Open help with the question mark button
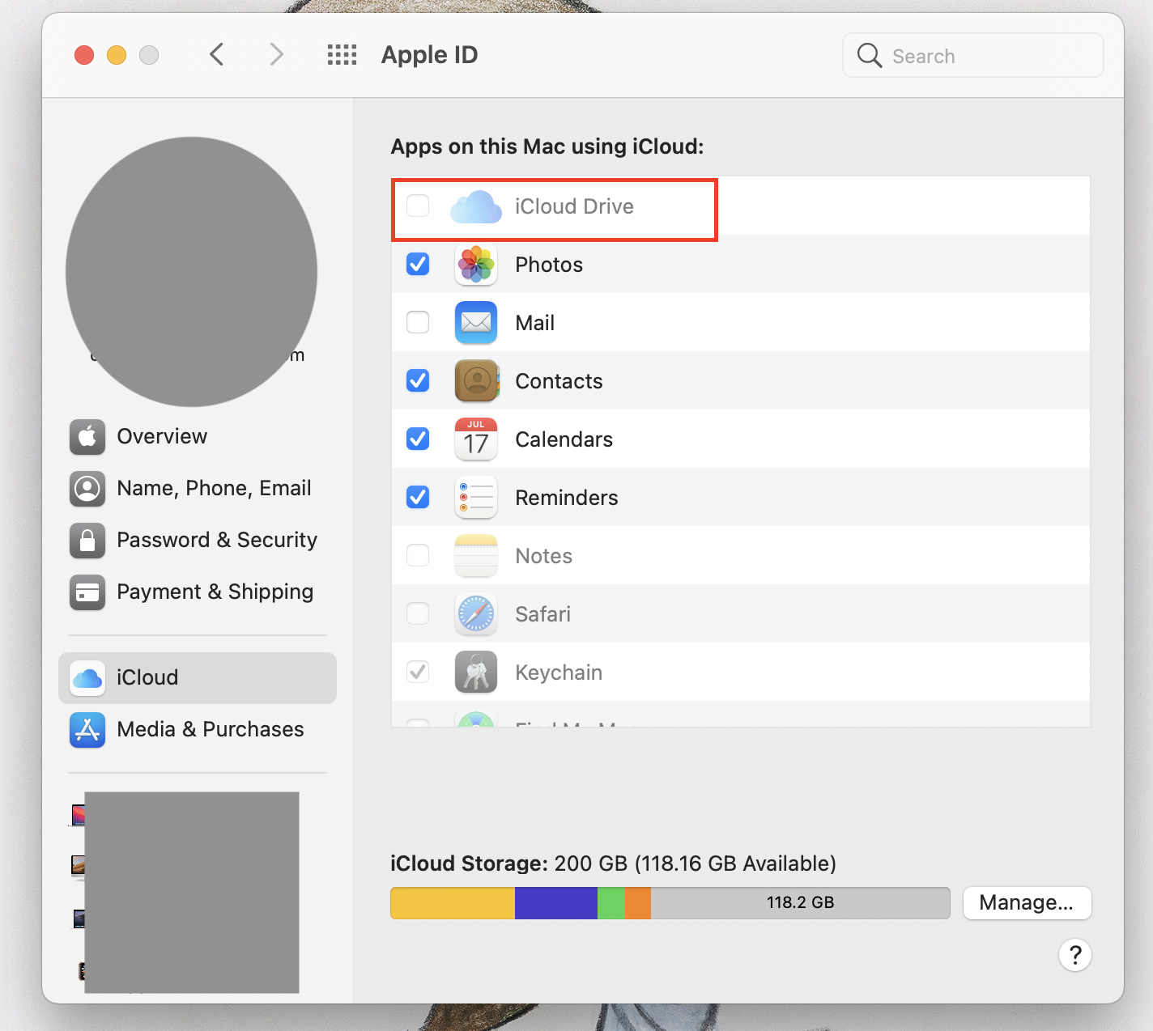 pyautogui.click(x=1075, y=955)
